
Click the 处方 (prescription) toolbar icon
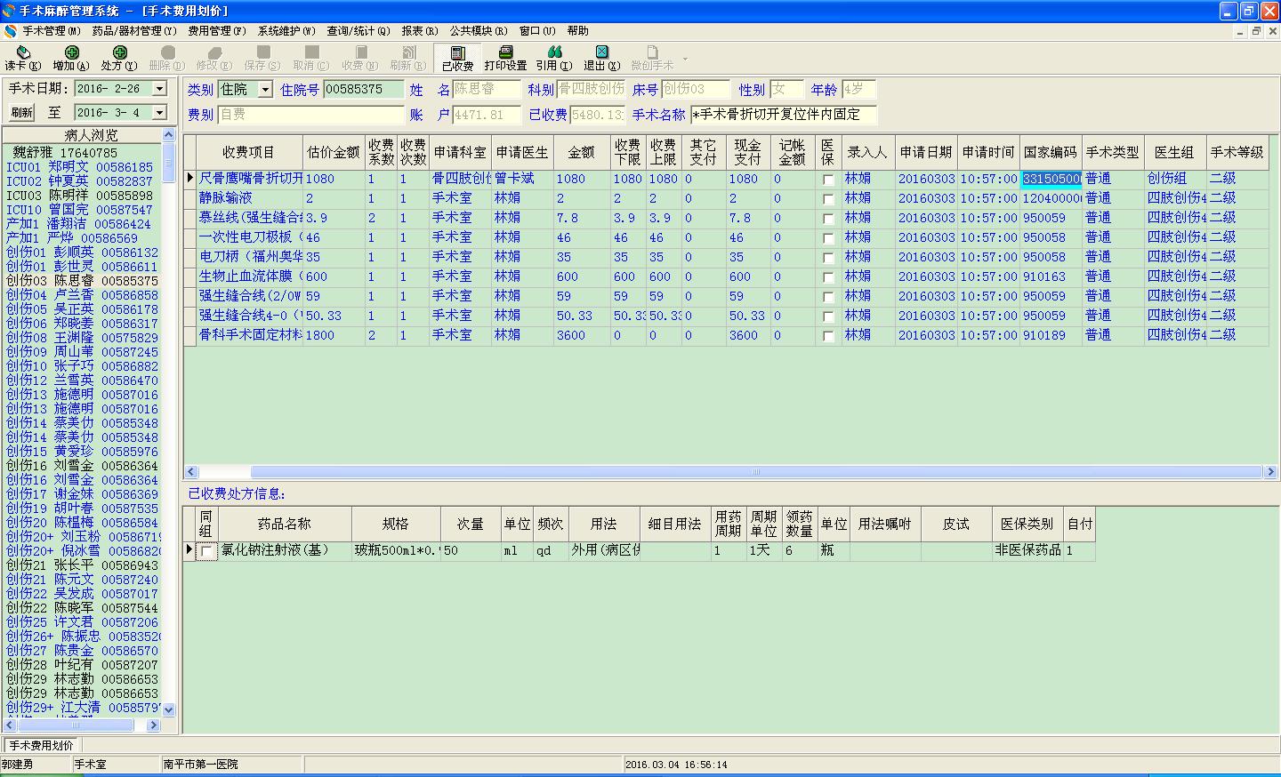[119, 53]
